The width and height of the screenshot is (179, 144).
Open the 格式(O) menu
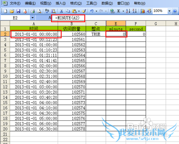pos(76,3)
